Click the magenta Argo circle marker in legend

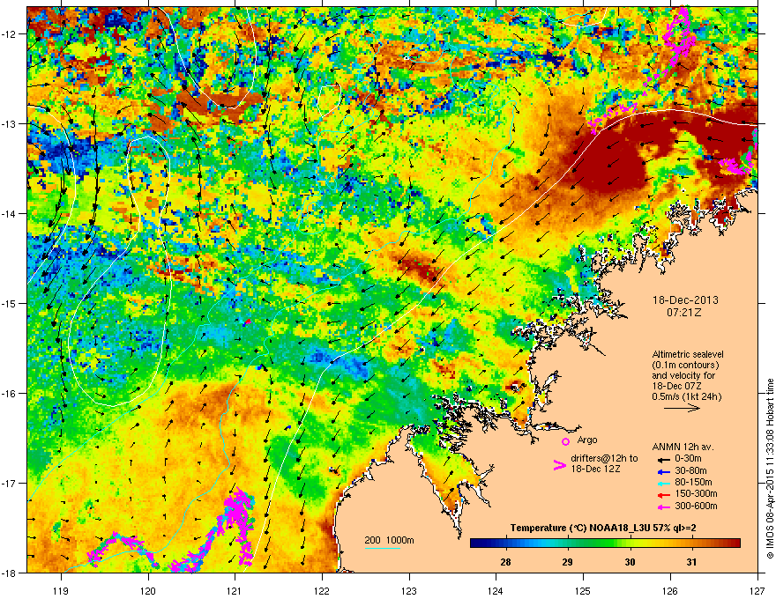[565, 441]
